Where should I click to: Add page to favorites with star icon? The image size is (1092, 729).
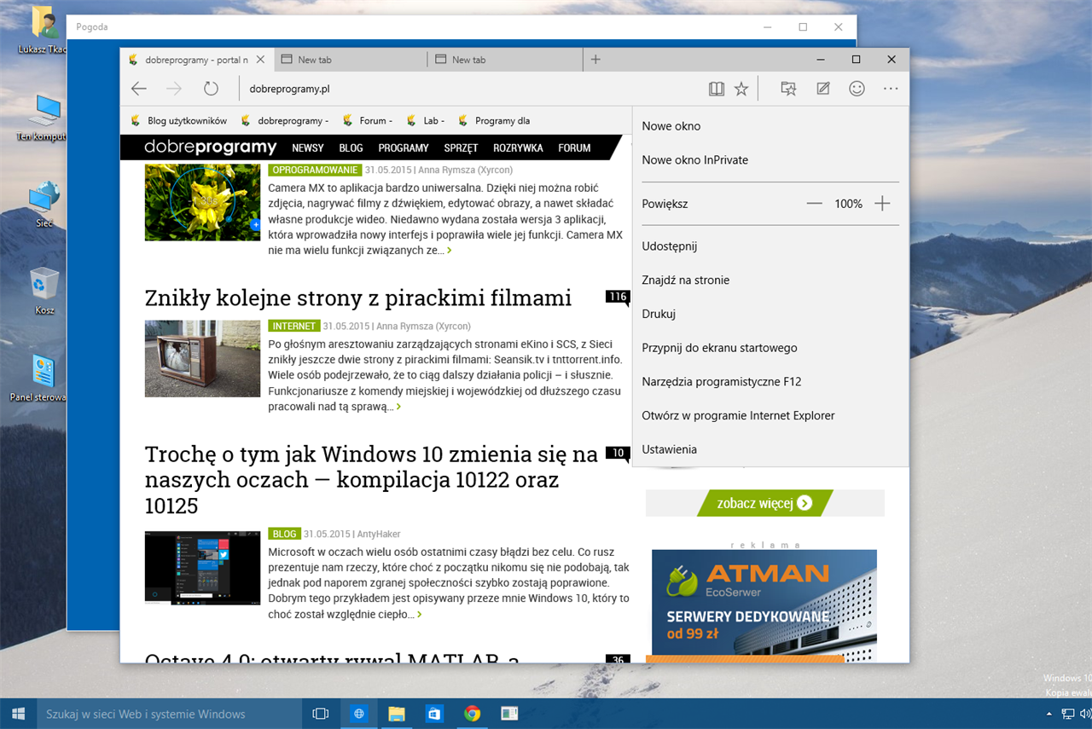(741, 89)
